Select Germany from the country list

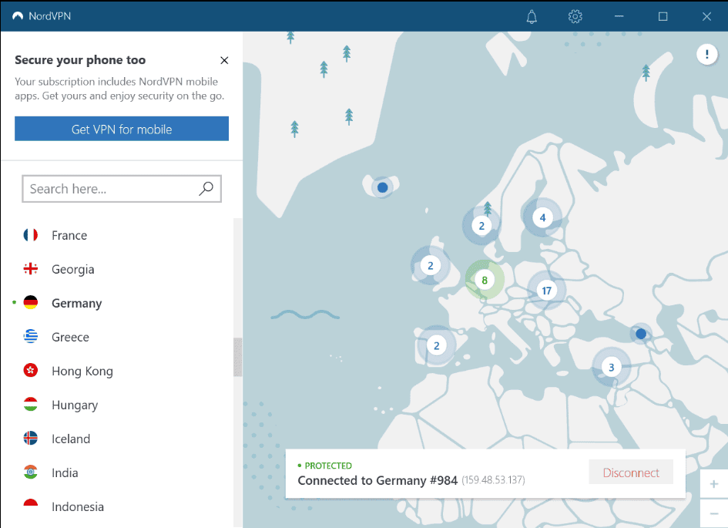[x=76, y=303]
